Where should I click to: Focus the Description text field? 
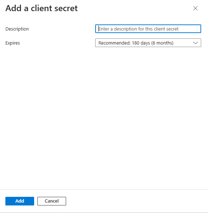[148, 29]
